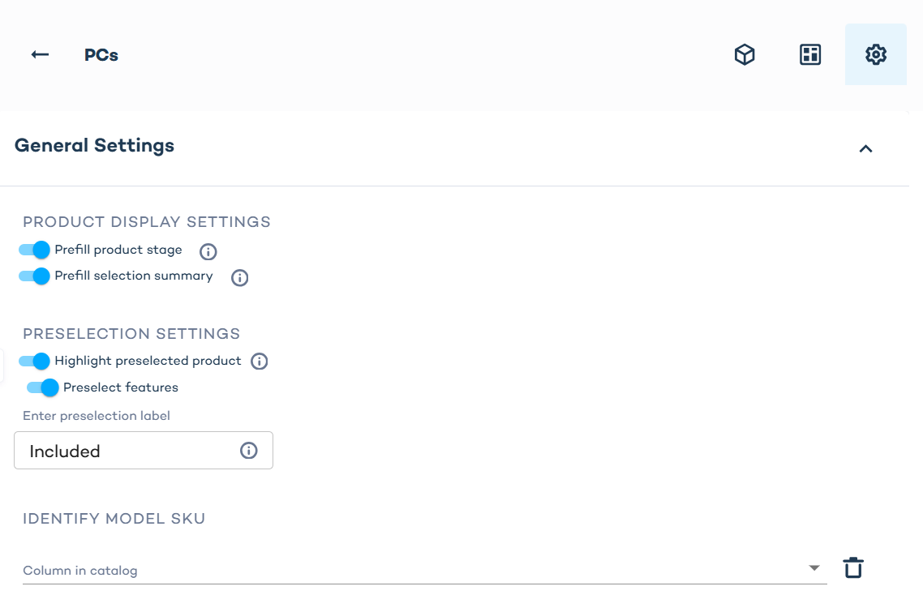Show info icon for Highlight preselected product
This screenshot has width=923, height=612.
tap(260, 362)
